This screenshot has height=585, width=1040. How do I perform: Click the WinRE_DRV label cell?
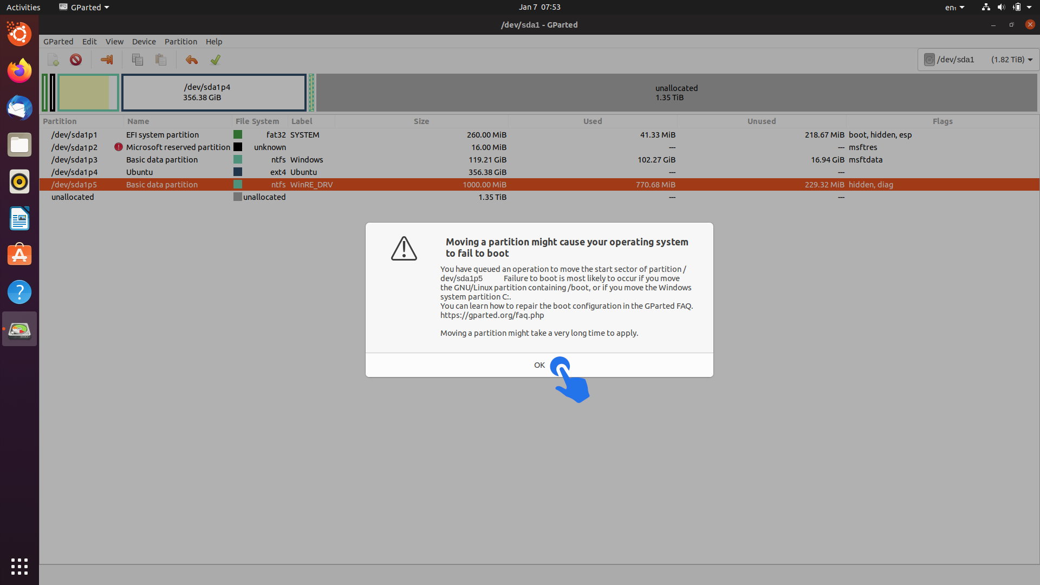pyautogui.click(x=311, y=185)
